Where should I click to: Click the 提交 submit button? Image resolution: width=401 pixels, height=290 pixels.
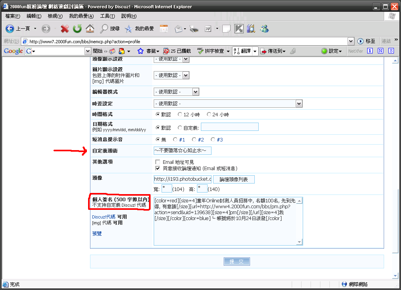coord(237,262)
